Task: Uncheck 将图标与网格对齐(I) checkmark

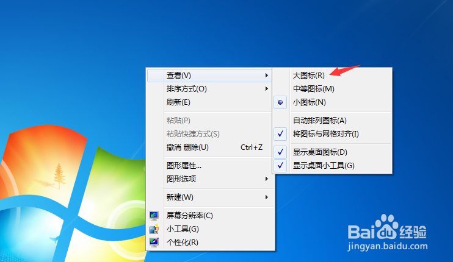Action: tap(280, 133)
